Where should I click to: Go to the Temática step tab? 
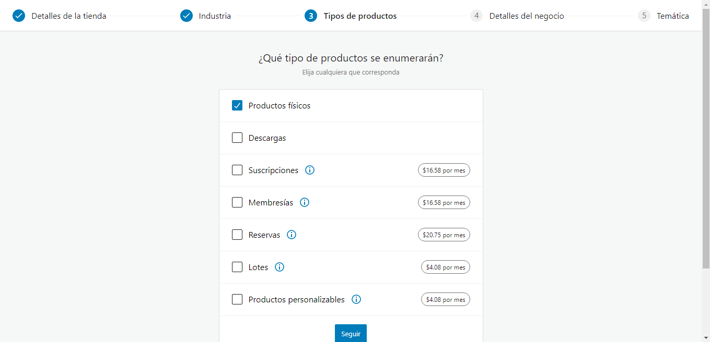(x=672, y=16)
